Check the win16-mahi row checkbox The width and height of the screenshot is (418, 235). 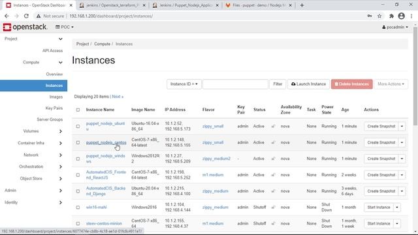click(78, 208)
